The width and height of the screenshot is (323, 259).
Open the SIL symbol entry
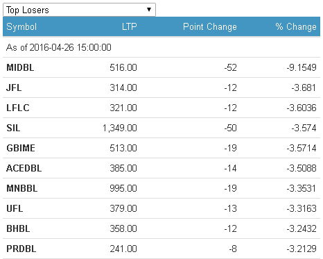[x=13, y=128]
